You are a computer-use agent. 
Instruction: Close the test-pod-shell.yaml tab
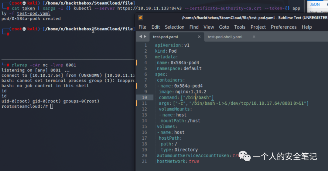[254, 37]
